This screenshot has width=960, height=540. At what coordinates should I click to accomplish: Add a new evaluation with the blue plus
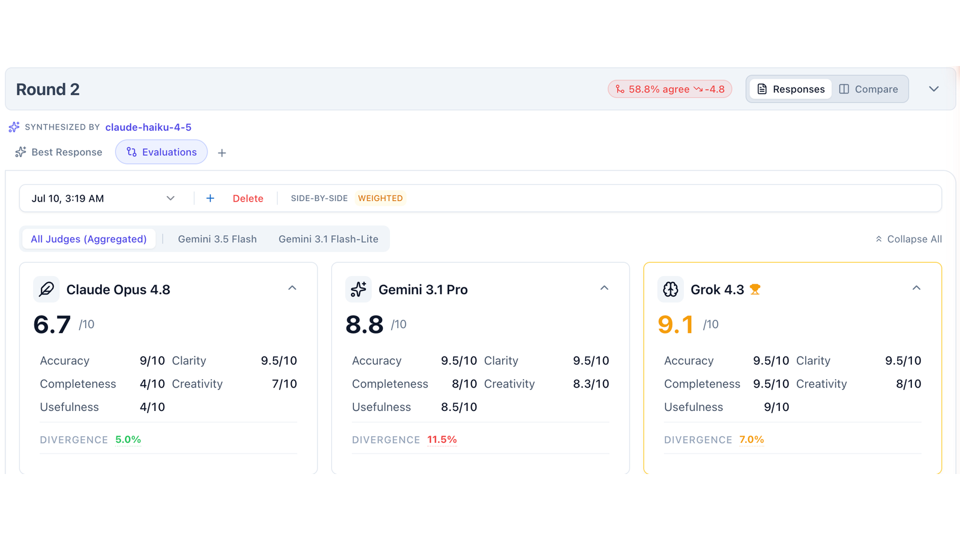point(210,198)
